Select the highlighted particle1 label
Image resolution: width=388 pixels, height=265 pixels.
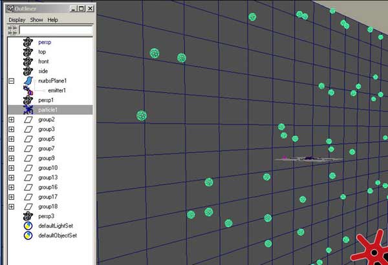pyautogui.click(x=48, y=110)
